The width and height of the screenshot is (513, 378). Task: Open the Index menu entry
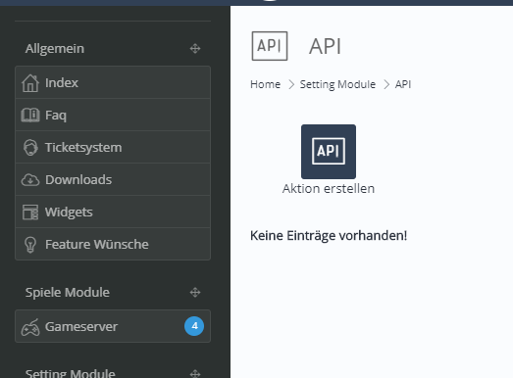tap(113, 82)
